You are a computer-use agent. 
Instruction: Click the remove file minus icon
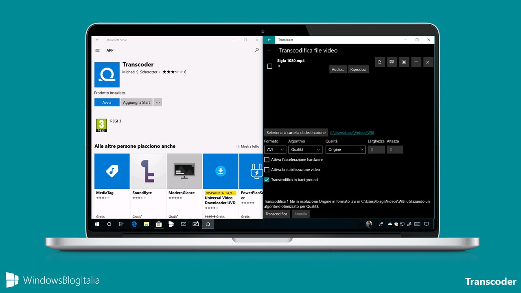coord(416,62)
